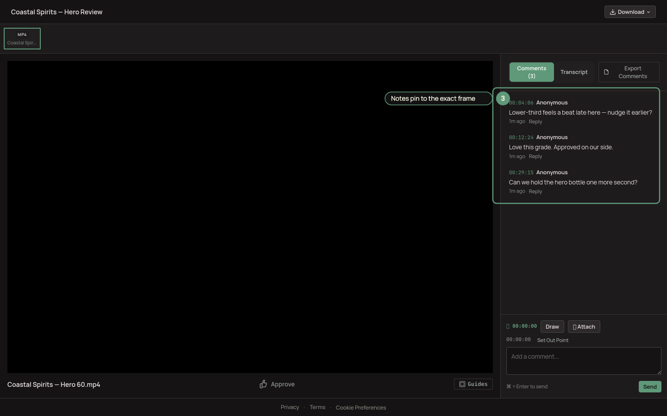This screenshot has width=667, height=416.
Task: Select comment 'Can we hold the hero bottle one more second?'
Action: pyautogui.click(x=573, y=182)
